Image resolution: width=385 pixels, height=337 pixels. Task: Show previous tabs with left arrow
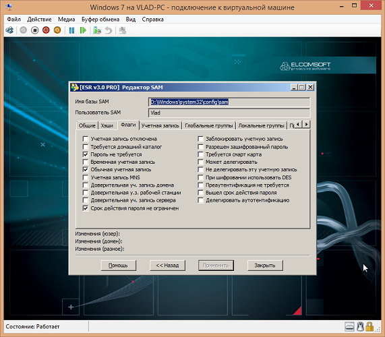click(298, 125)
